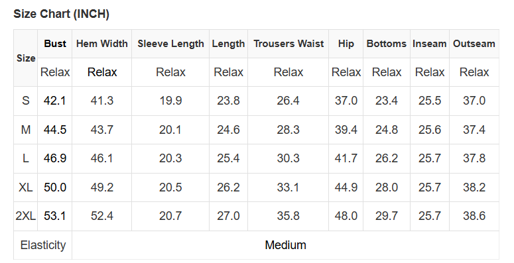Image resolution: width=514 pixels, height=263 pixels.
Task: Select length value 25.4 for size L
Action: tap(228, 158)
